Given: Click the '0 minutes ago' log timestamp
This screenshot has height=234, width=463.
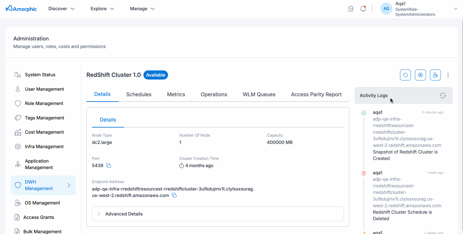Looking at the screenshot, I should tap(433, 113).
